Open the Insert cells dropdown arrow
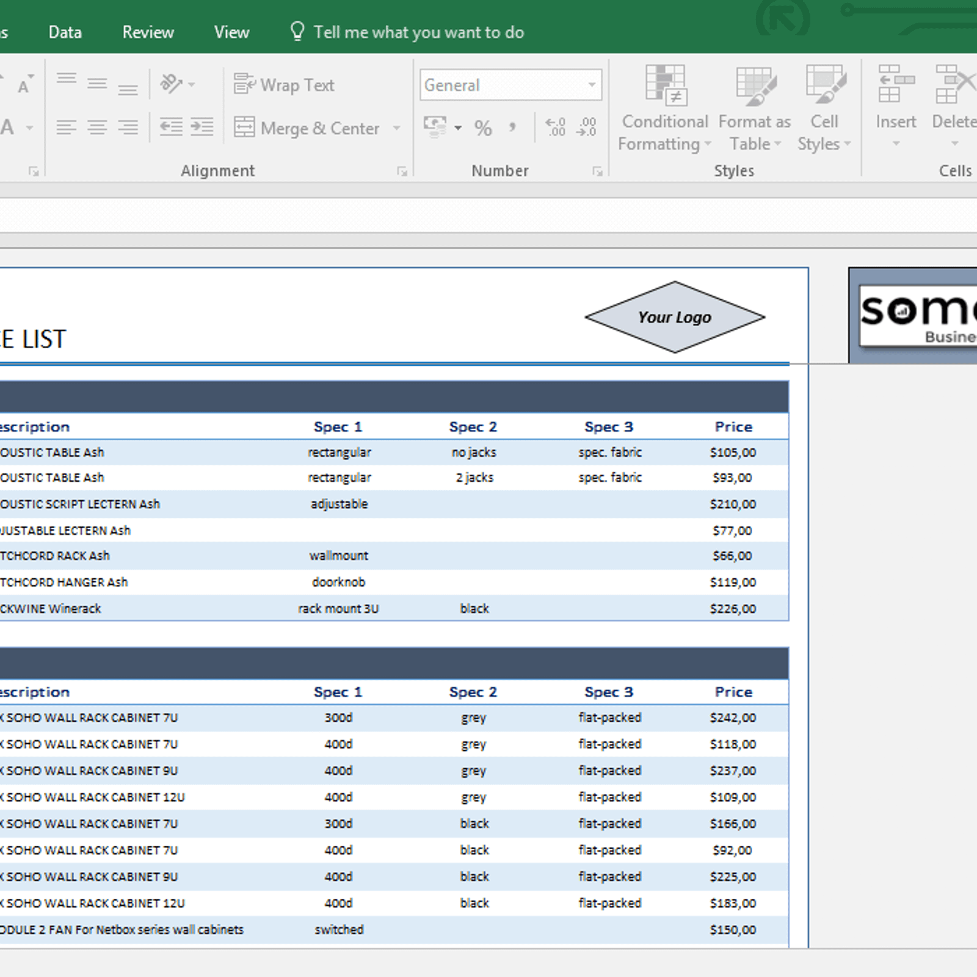Image resolution: width=977 pixels, height=977 pixels. (896, 143)
